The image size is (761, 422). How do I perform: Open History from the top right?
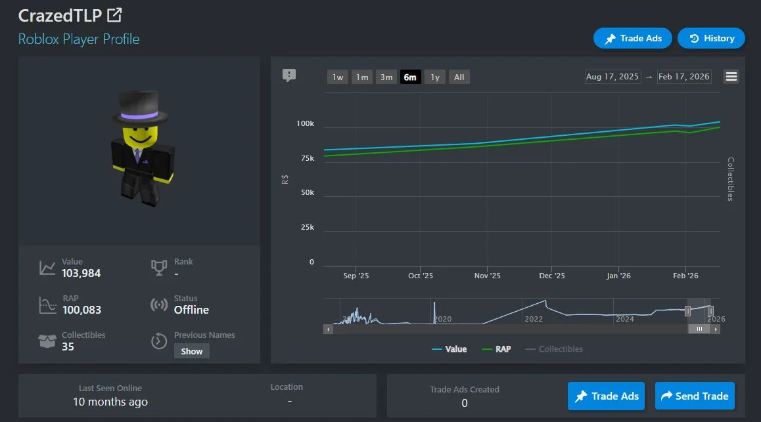pos(711,38)
